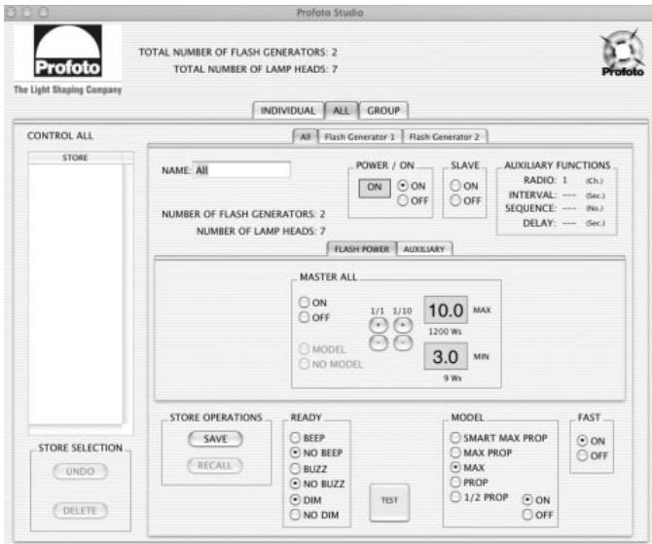Select DIM ready option
The image size is (652, 544).
click(295, 500)
